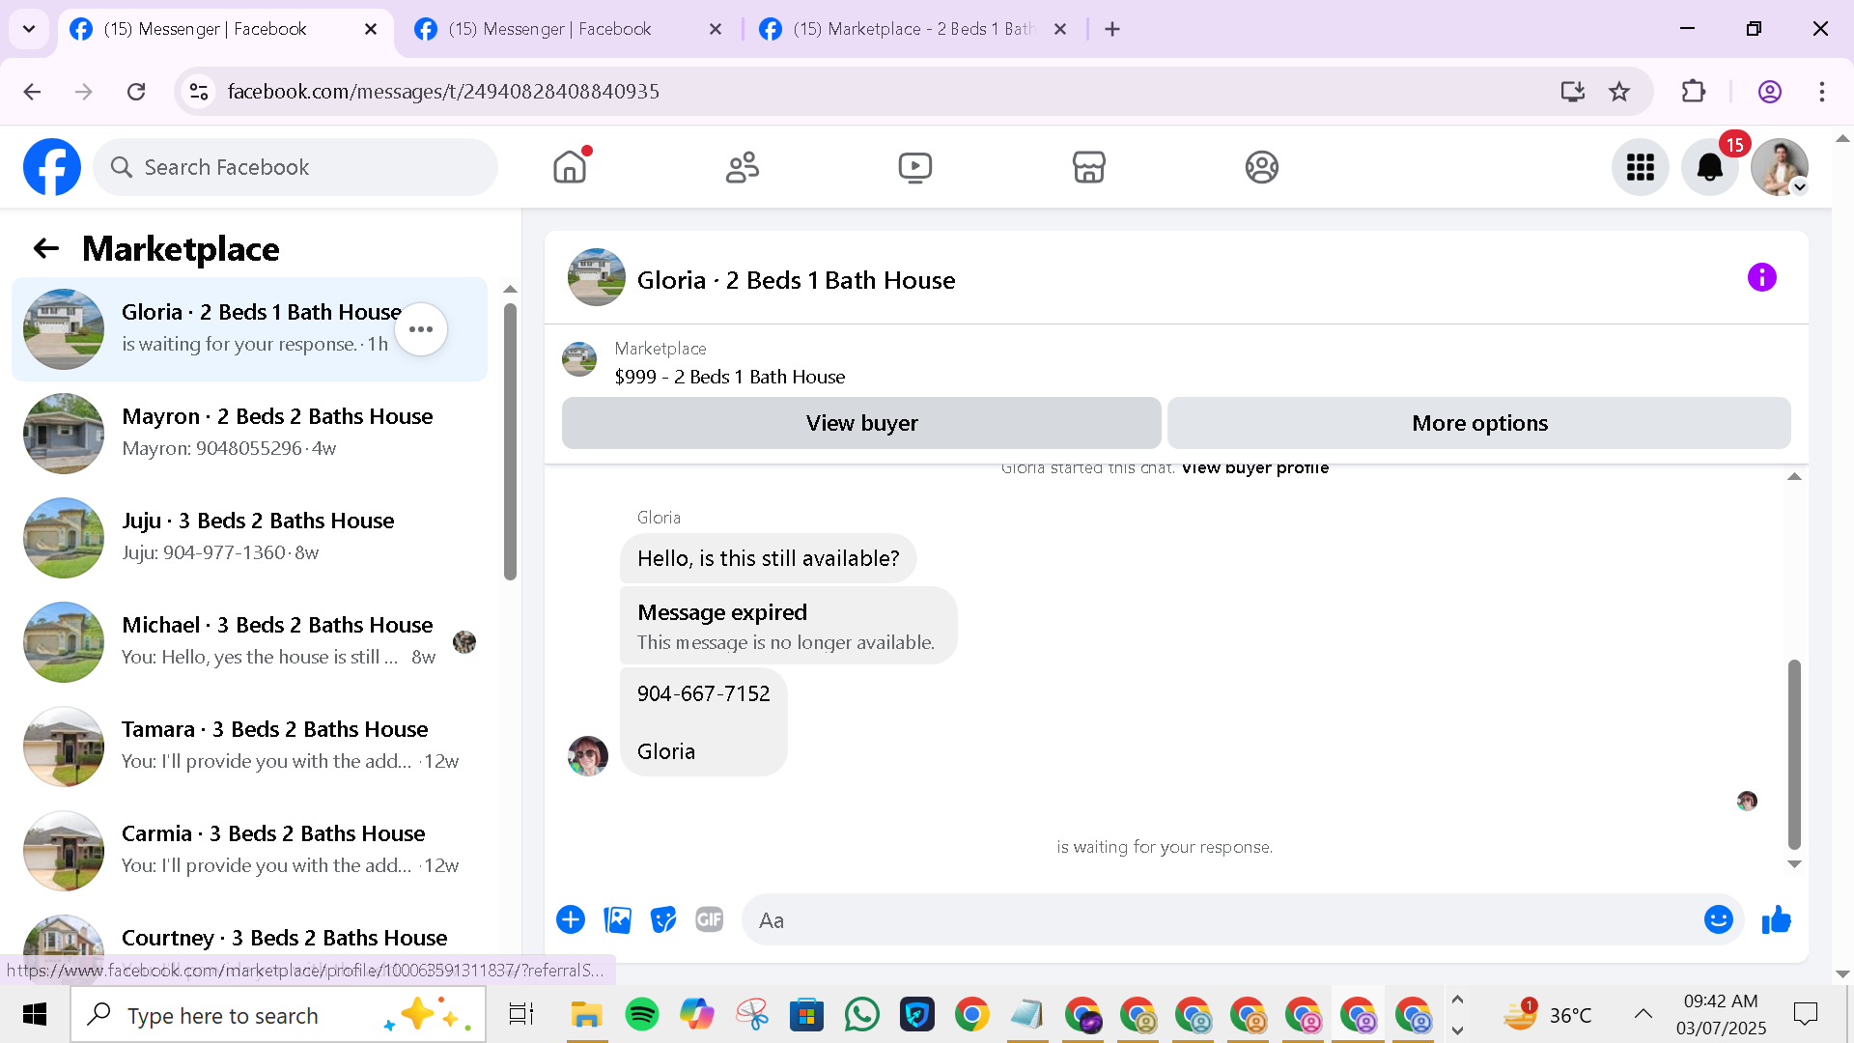Viewport: 1854px width, 1043px height.
Task: Open the Facebook menu grid icon
Action: [1640, 167]
